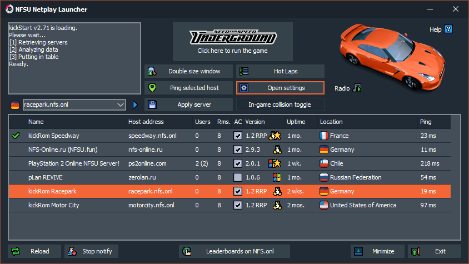Select the pLan REVIVE server name
The width and height of the screenshot is (469, 264).
tap(46, 177)
